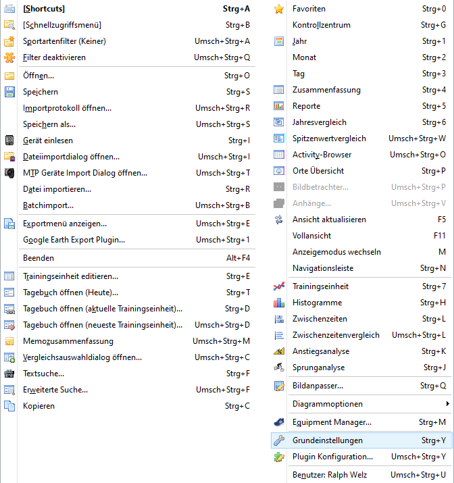Click the Alt+F4 shortcut label

(x=238, y=258)
